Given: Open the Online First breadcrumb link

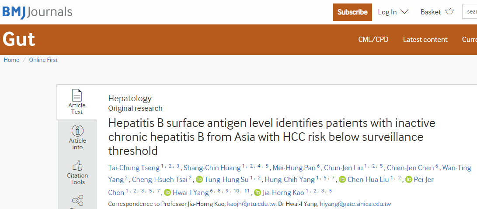Looking at the screenshot, I should point(43,60).
